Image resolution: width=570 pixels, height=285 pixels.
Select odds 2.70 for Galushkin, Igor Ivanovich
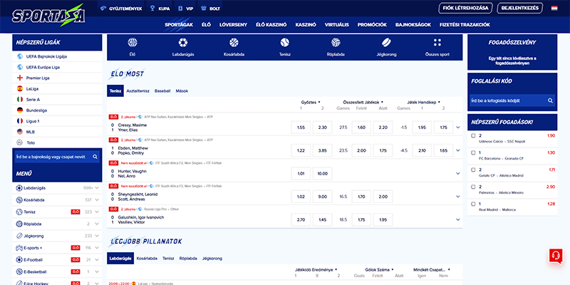301,219
